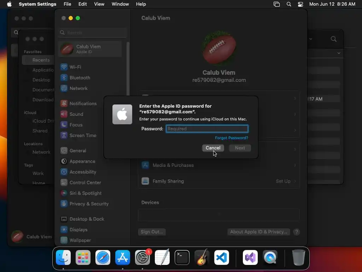Open Finder in the Dock
The width and height of the screenshot is (362, 272).
63,257
